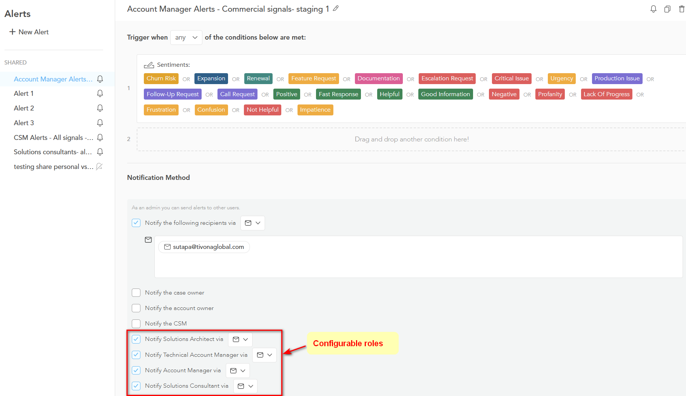
Task: Click the Renewal sentiment tag
Action: (258, 78)
